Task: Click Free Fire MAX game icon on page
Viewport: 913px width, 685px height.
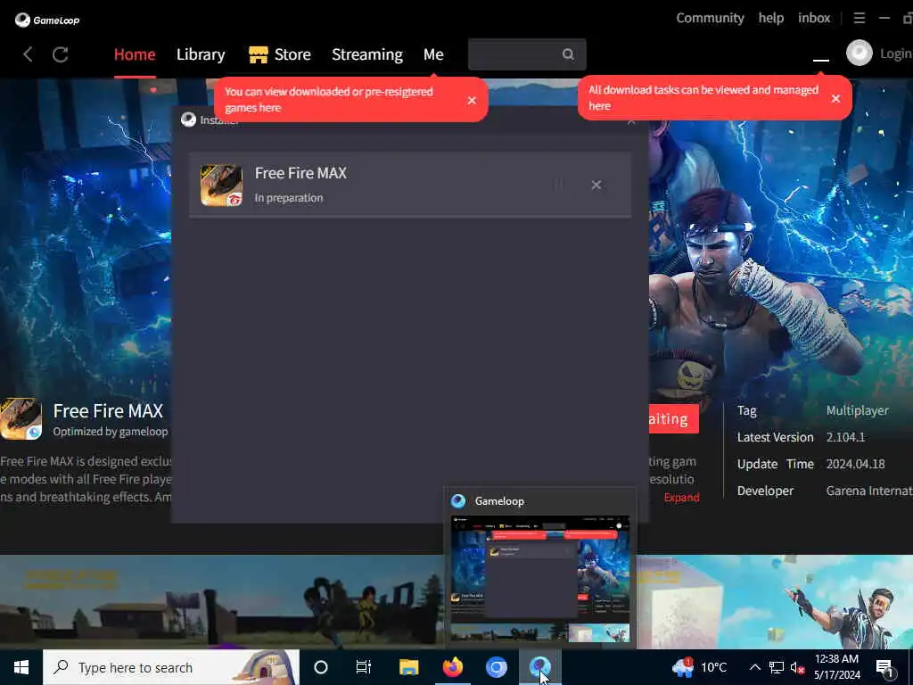Action: click(x=21, y=419)
